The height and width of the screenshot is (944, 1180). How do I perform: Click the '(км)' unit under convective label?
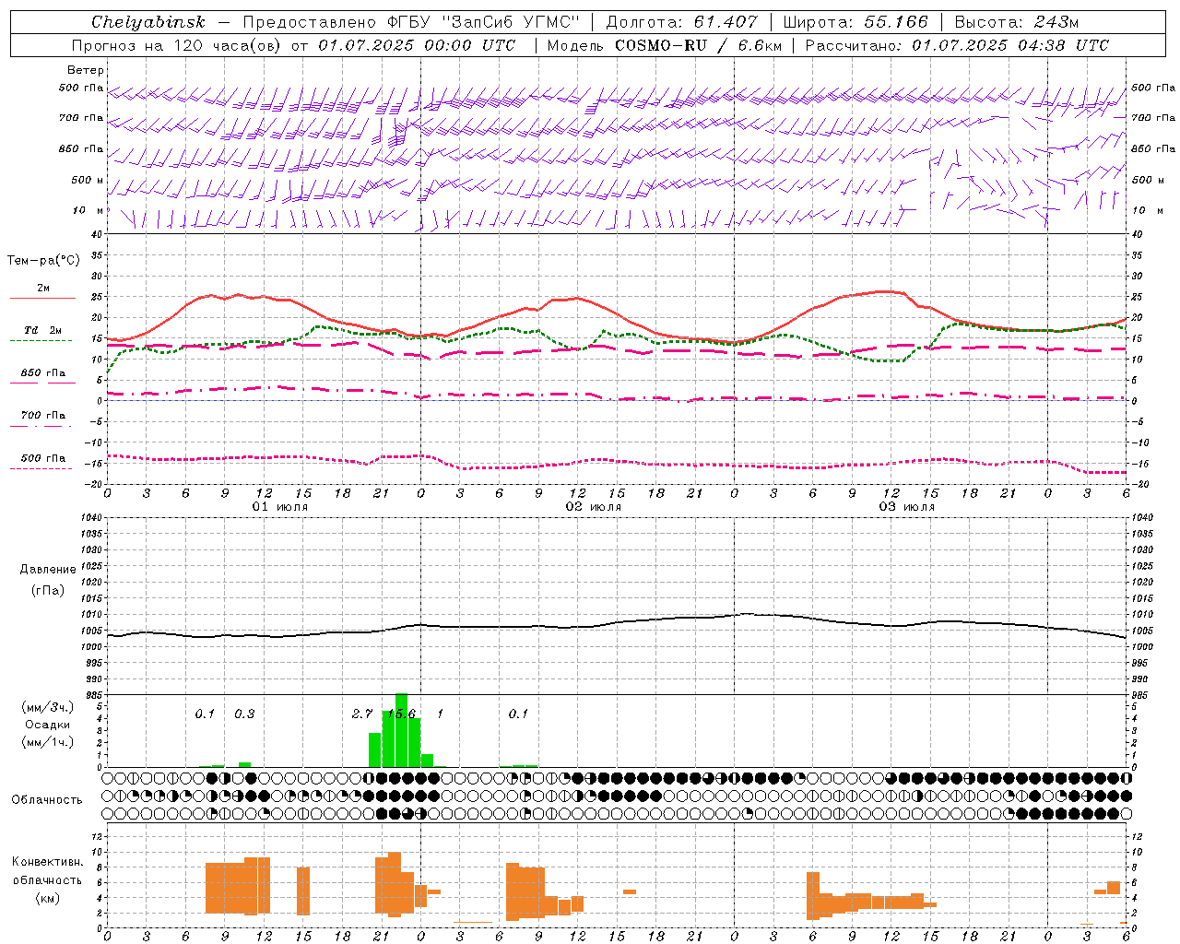coord(47,898)
